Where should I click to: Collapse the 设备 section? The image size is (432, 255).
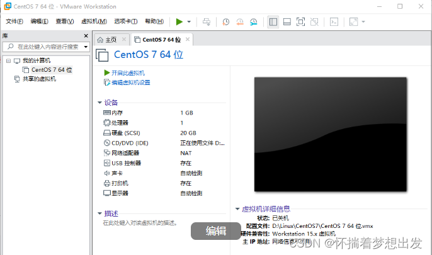point(99,103)
